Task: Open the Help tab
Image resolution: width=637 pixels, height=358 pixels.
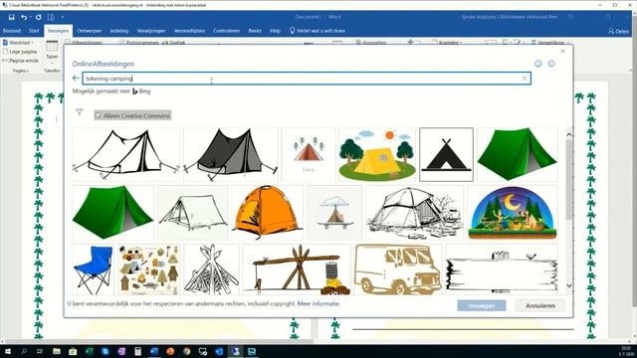Action: point(275,31)
